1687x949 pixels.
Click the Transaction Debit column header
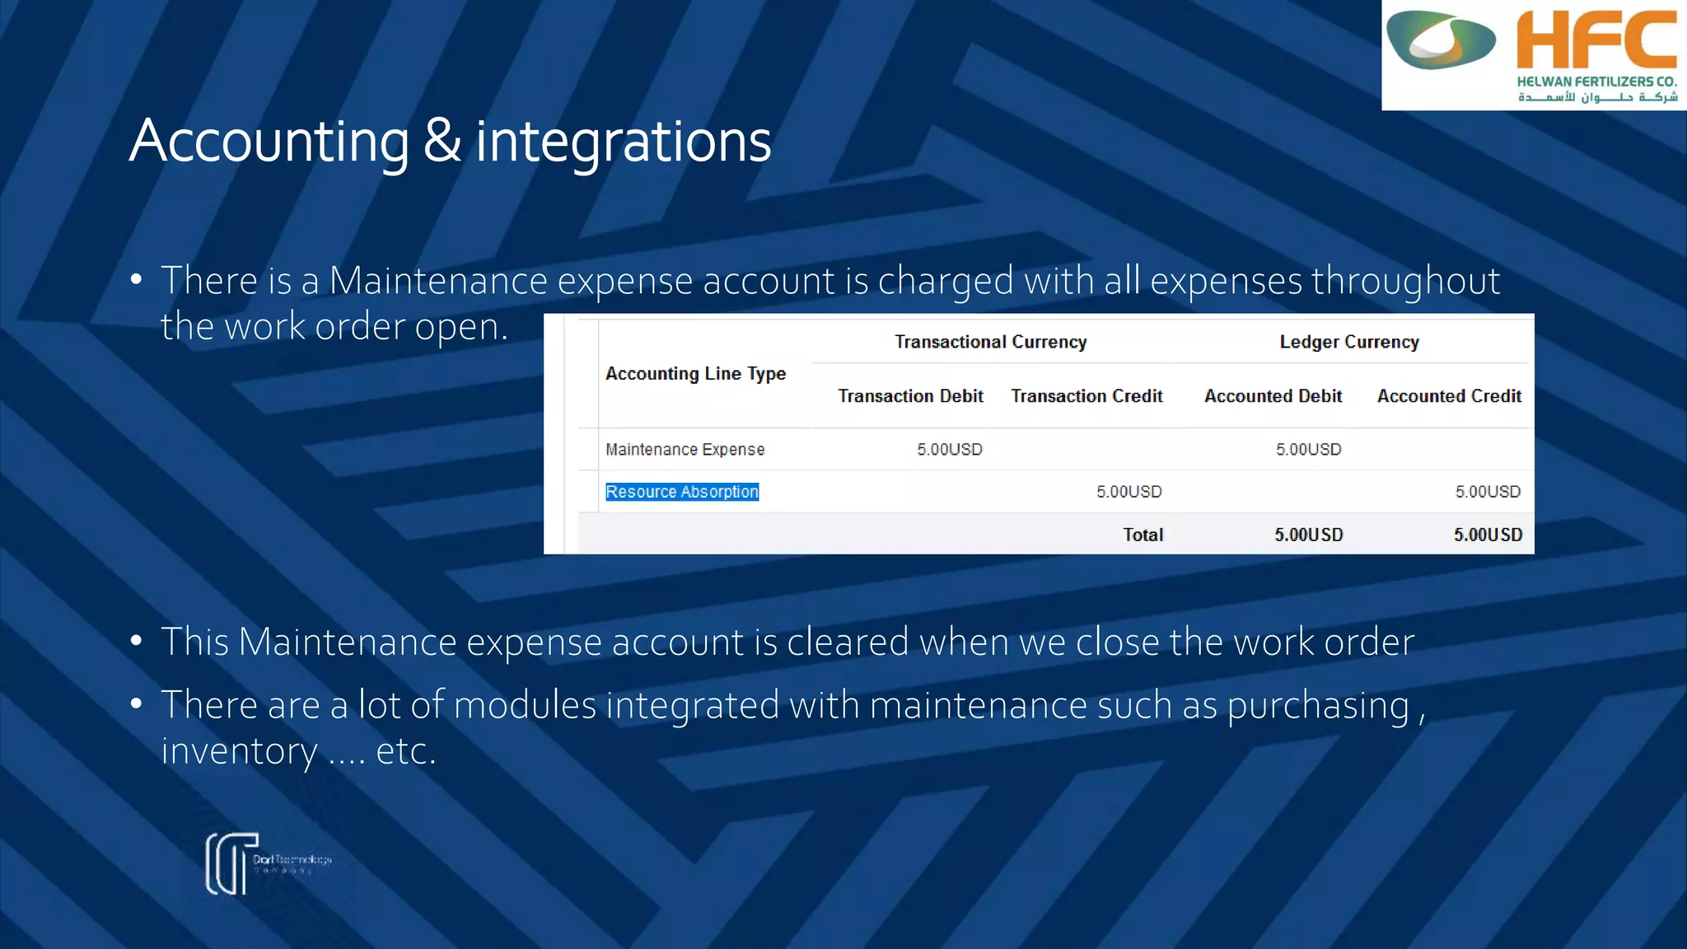point(910,396)
